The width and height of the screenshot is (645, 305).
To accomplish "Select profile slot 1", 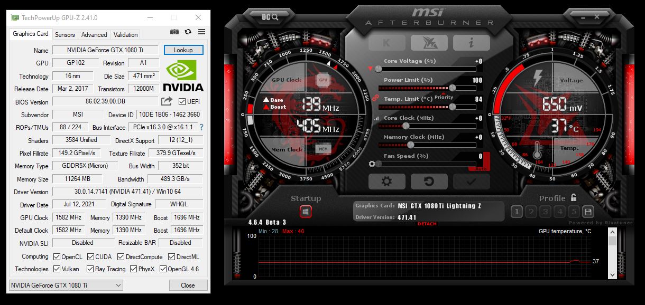I will pyautogui.click(x=517, y=212).
